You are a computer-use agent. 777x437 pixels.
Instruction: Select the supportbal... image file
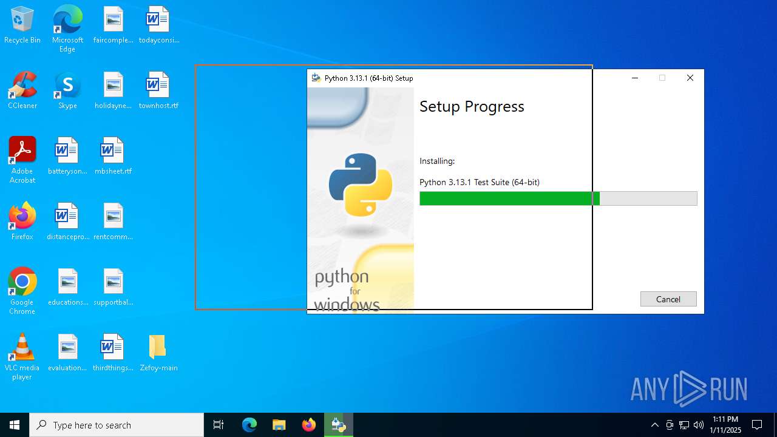[114, 288]
